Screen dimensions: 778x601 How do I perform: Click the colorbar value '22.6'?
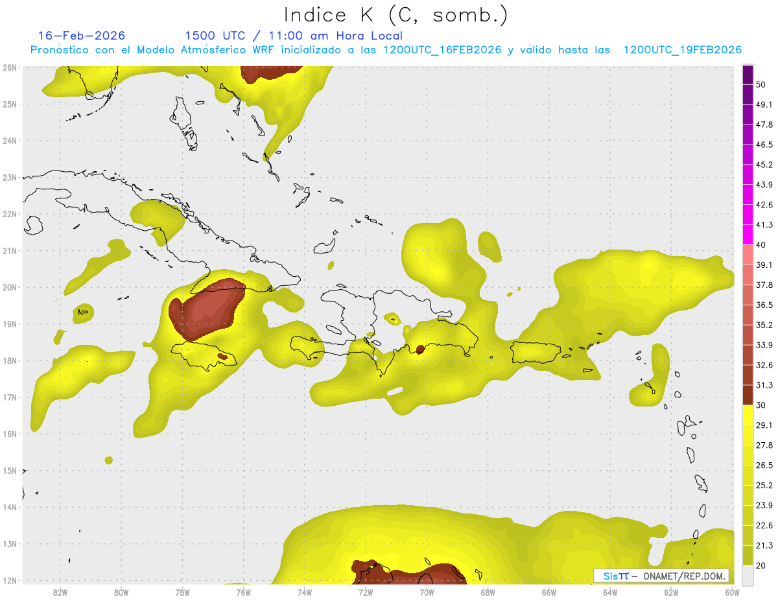[764, 525]
